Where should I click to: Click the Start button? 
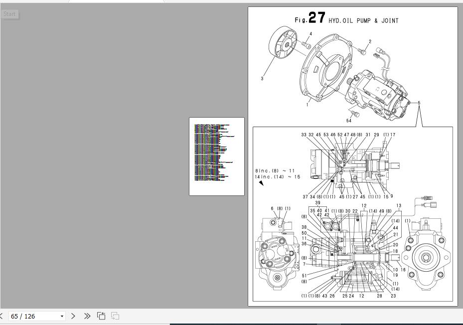click(9, 14)
